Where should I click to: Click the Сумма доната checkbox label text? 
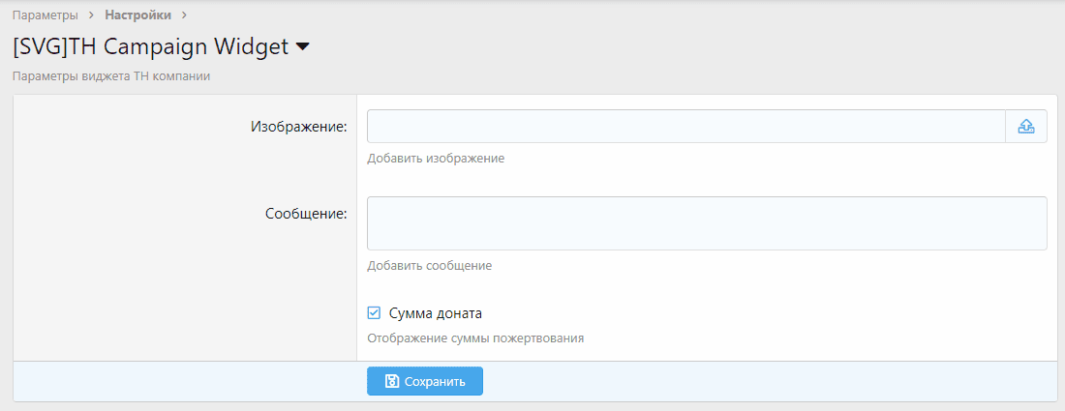tap(435, 313)
